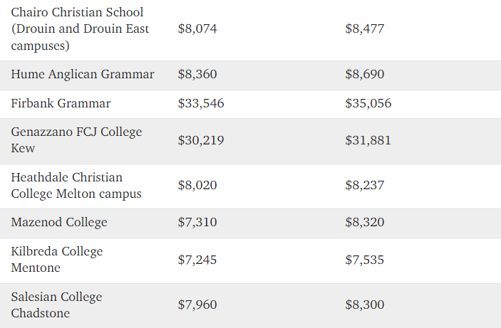Click the $8,477 value in the first row
501x328 pixels.
(364, 29)
